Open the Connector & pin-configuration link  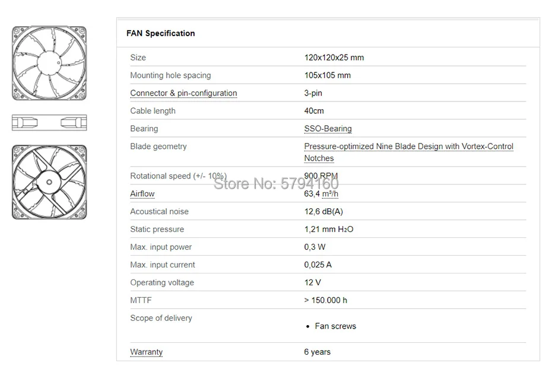(x=183, y=93)
